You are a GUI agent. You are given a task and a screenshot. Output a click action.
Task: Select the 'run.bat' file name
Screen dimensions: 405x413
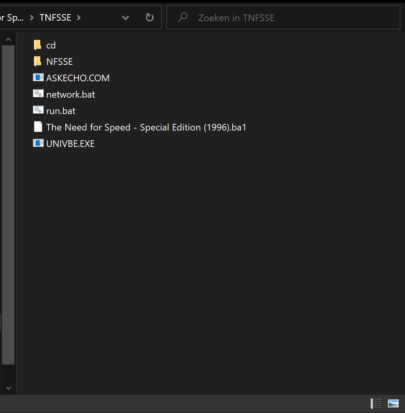pyautogui.click(x=61, y=111)
